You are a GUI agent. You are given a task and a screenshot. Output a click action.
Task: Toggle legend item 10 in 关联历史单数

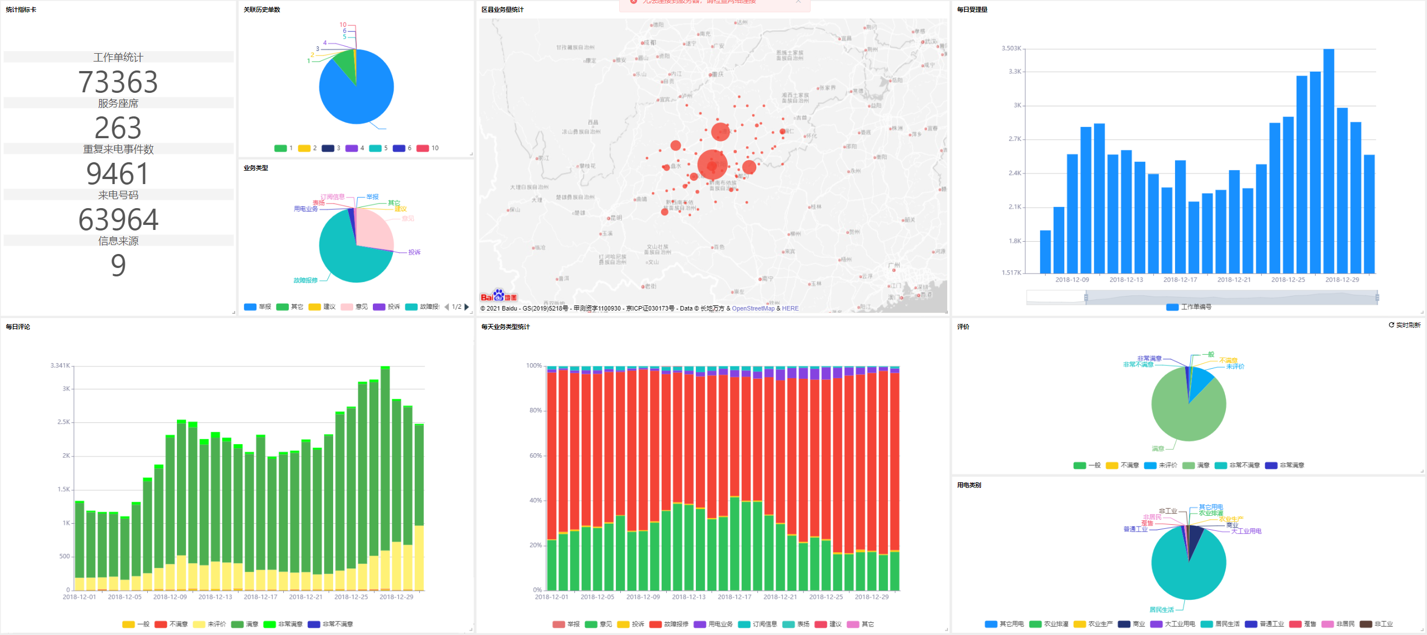click(428, 148)
